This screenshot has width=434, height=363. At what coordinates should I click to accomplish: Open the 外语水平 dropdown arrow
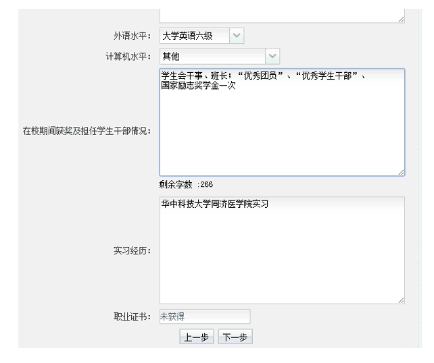tap(237, 36)
